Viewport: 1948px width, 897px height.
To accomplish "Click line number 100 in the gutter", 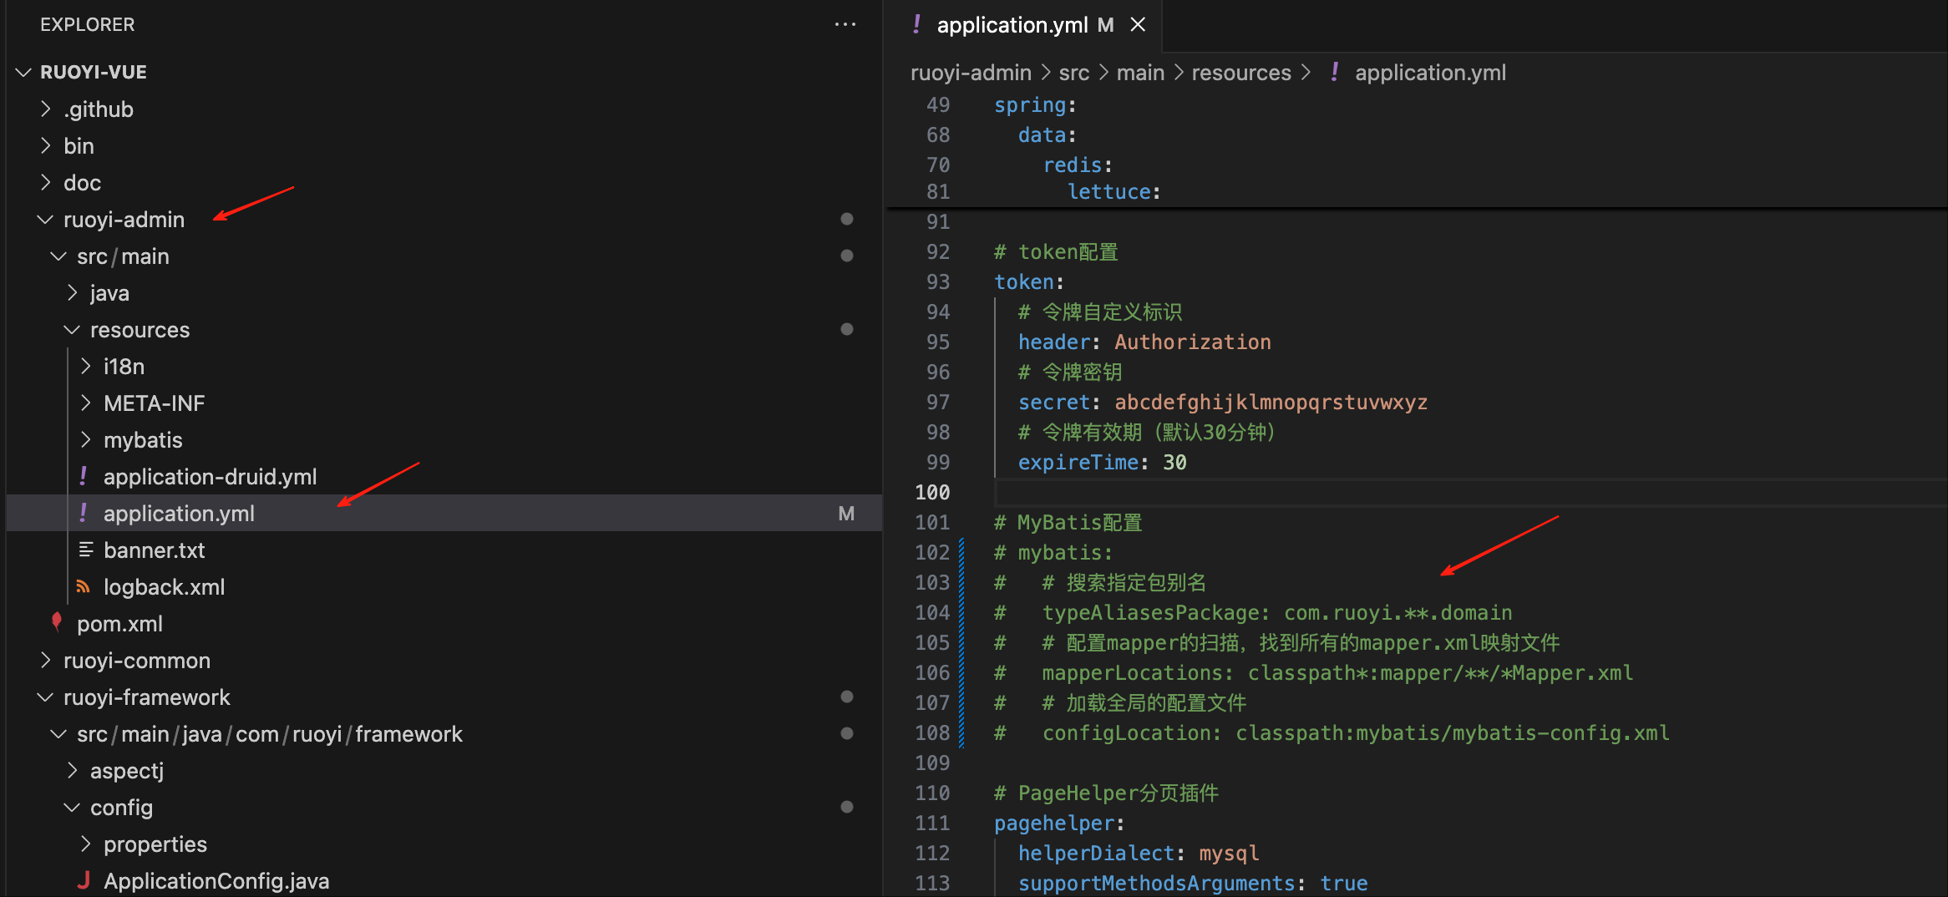I will click(x=932, y=493).
